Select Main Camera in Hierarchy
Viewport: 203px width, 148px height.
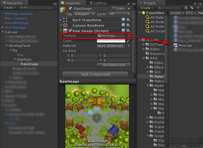(x=16, y=18)
